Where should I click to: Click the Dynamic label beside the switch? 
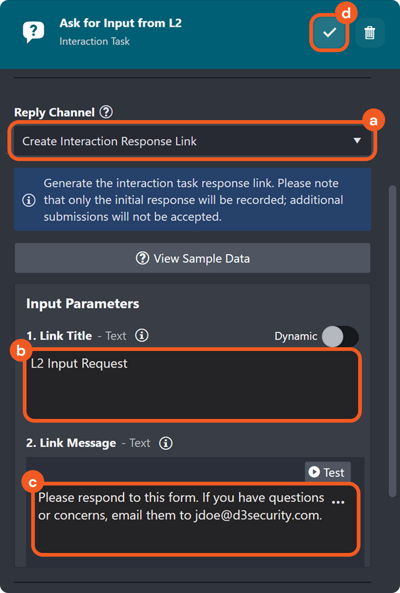pyautogui.click(x=296, y=336)
